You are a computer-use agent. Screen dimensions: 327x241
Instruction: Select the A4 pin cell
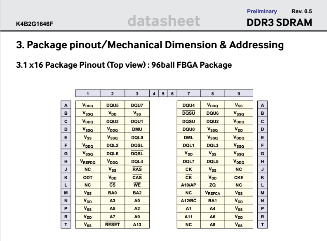click(212, 208)
